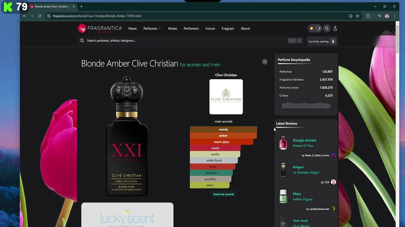Open the Forum link
The image size is (405, 227).
(x=210, y=28)
